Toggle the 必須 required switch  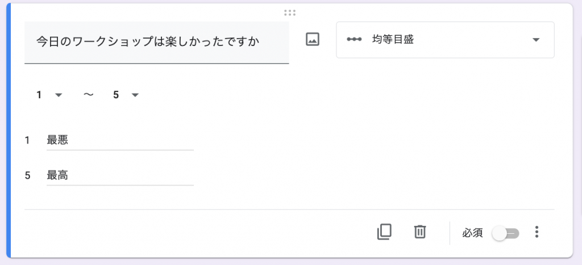pos(505,233)
